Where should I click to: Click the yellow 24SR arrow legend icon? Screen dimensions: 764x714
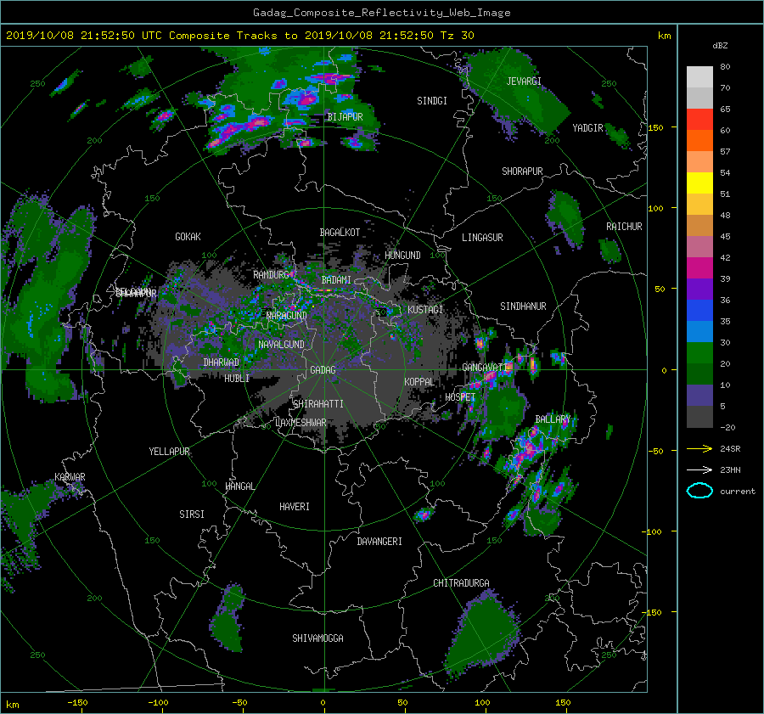point(699,448)
